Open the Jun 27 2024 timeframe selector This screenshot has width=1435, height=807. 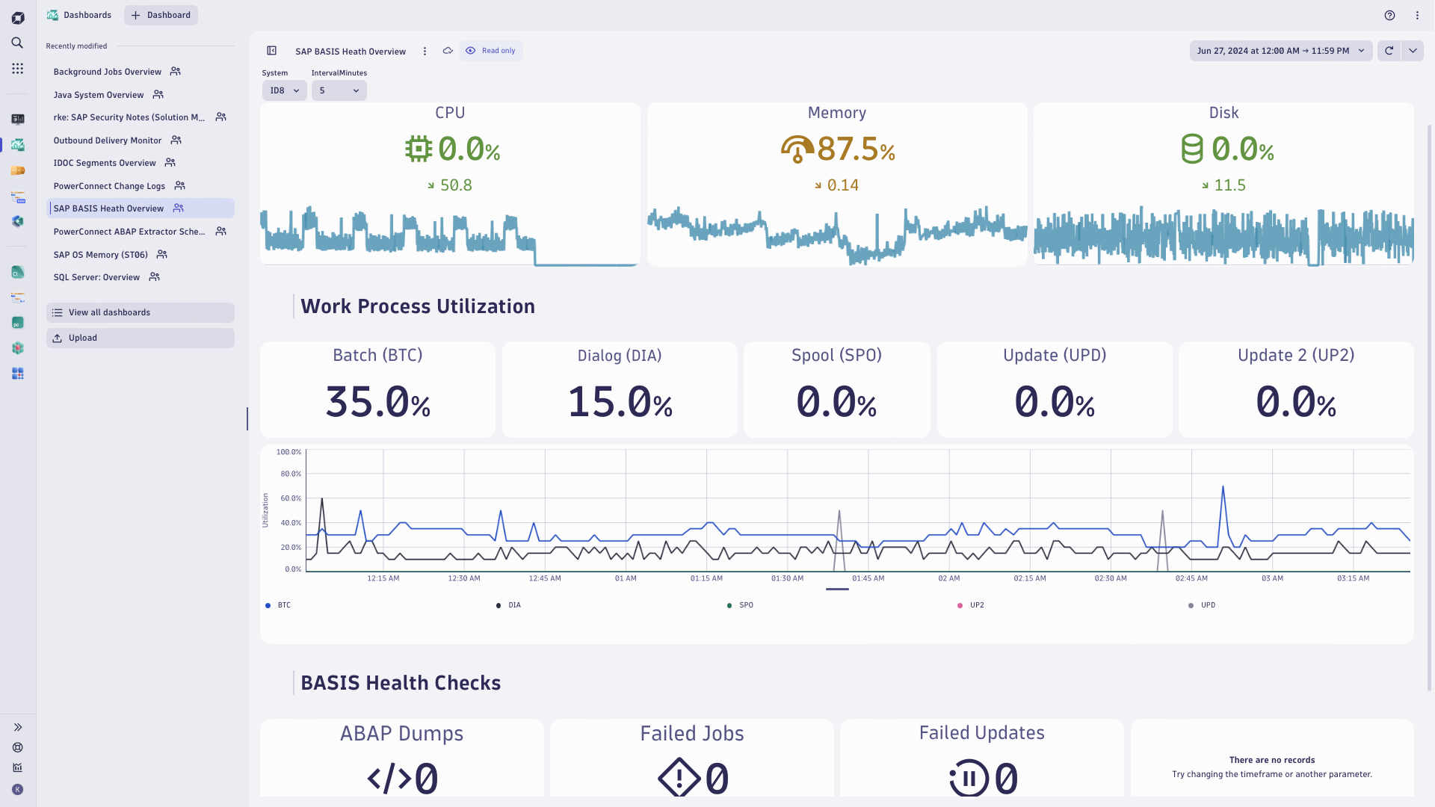(1280, 50)
